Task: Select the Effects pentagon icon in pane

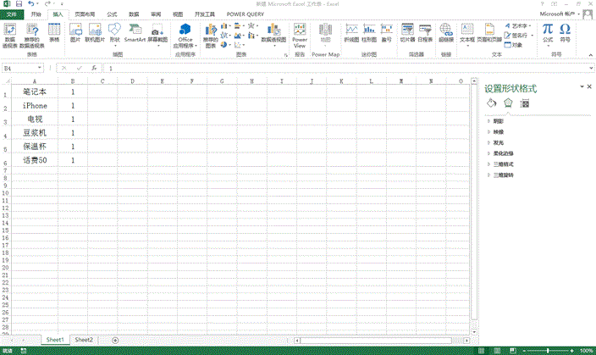Action: pos(508,103)
